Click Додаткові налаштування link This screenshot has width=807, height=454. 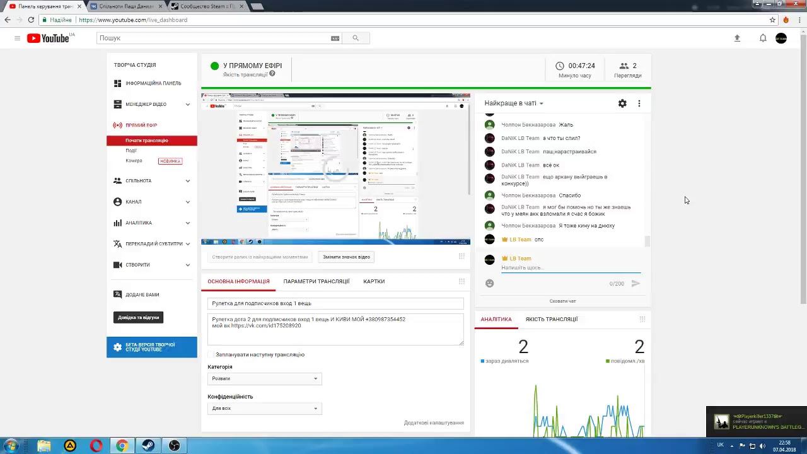pyautogui.click(x=434, y=423)
